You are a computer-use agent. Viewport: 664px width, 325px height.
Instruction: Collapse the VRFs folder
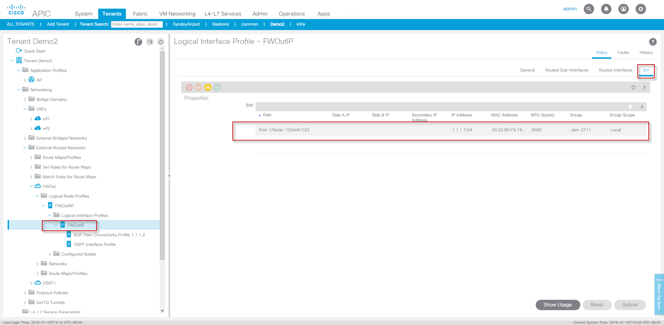click(25, 109)
